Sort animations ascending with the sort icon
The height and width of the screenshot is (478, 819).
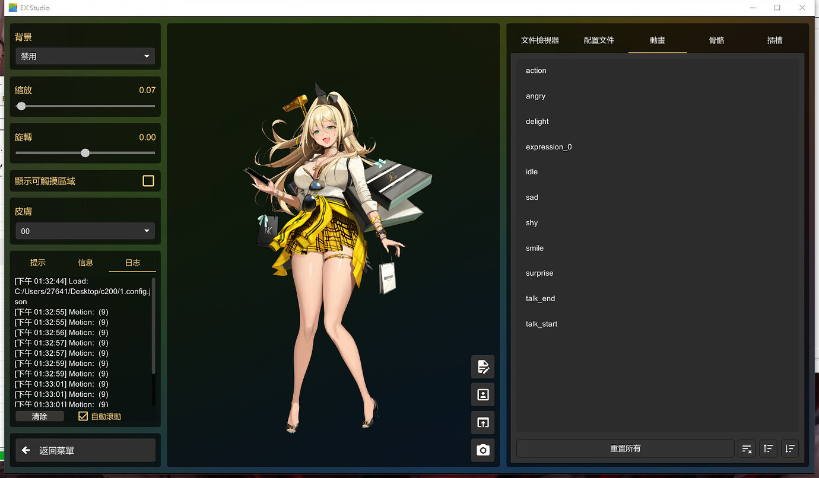(x=768, y=449)
